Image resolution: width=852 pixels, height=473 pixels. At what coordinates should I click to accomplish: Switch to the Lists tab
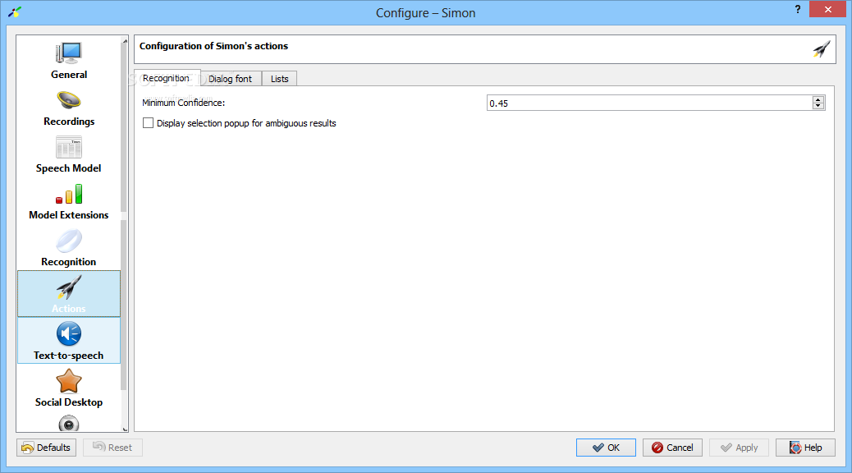click(x=279, y=79)
